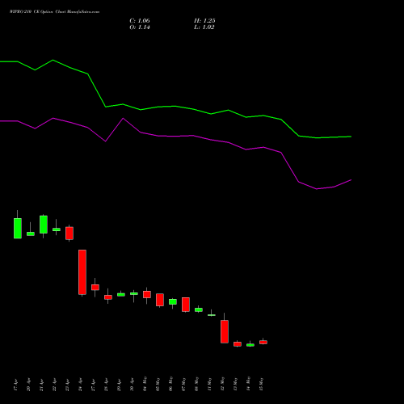This screenshot has width=404, height=404.
Task: Select the 17 Apr date label
Action: coord(16,385)
